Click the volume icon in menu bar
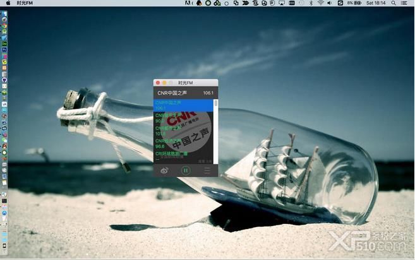This screenshot has height=260, width=415. click(x=330, y=3)
